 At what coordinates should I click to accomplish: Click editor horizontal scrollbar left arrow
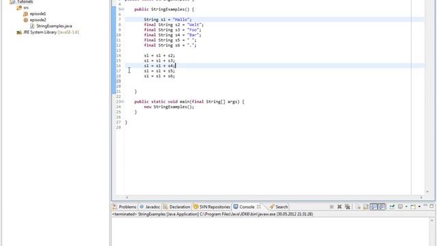tap(127, 197)
